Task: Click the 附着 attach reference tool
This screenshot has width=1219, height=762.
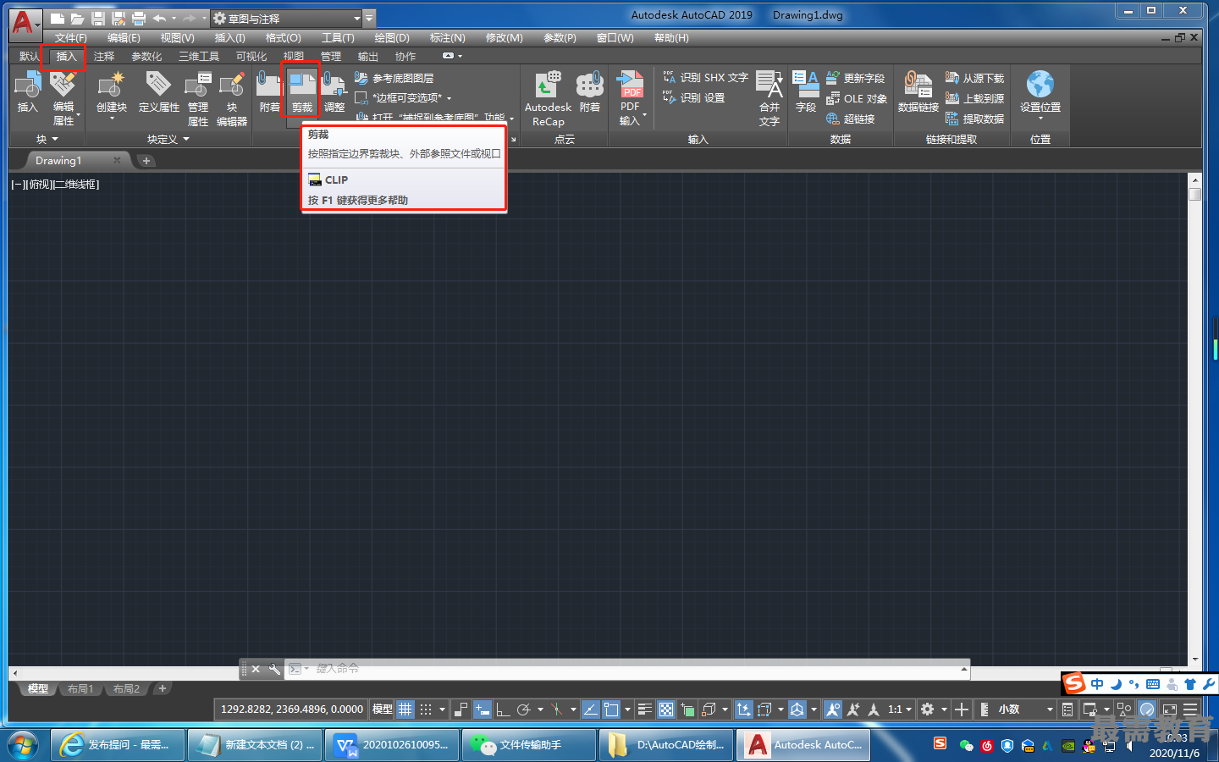Action: [269, 92]
